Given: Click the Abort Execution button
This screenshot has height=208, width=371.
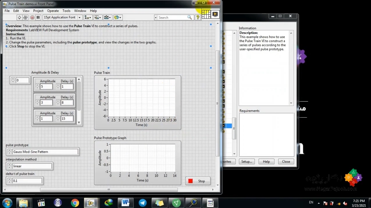Looking at the screenshot, I should 32,18.
